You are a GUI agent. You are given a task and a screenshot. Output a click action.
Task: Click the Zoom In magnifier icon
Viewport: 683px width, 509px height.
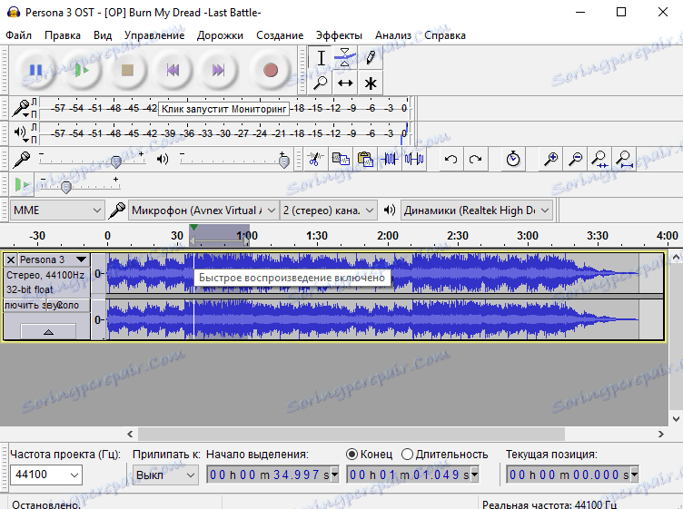(550, 160)
